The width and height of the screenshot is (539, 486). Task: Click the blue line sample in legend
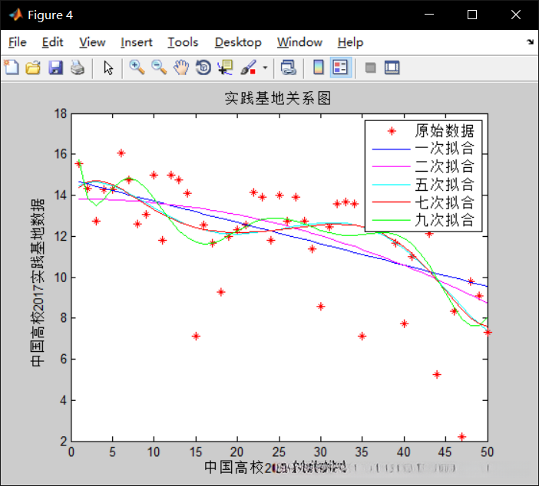point(391,149)
